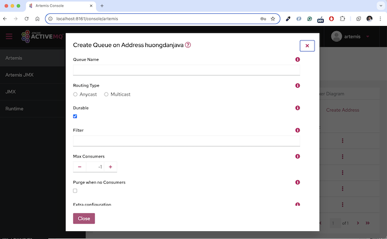Toggle the hamburger navigation menu

coord(9,37)
